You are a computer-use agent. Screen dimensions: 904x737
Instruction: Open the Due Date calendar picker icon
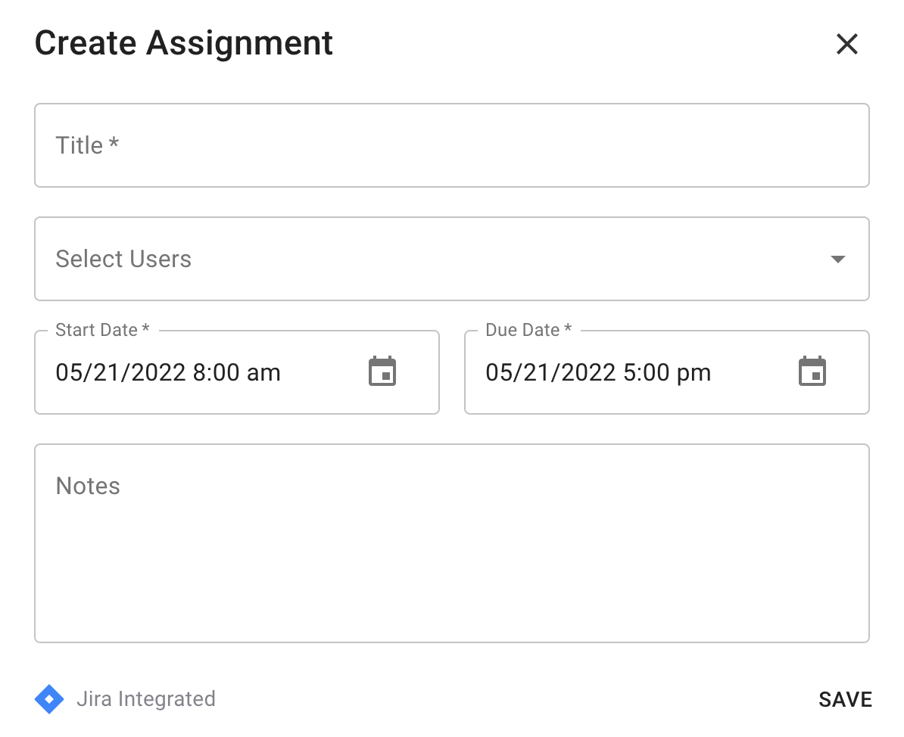point(812,372)
